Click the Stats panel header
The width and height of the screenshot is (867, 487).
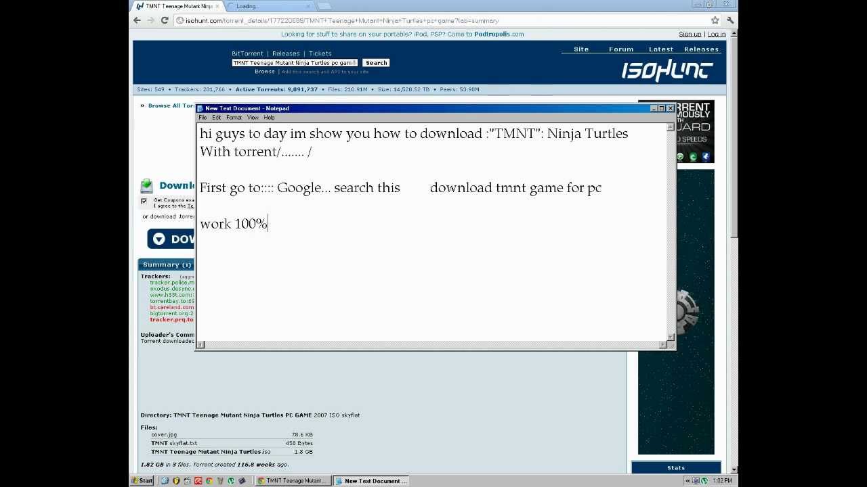676,467
